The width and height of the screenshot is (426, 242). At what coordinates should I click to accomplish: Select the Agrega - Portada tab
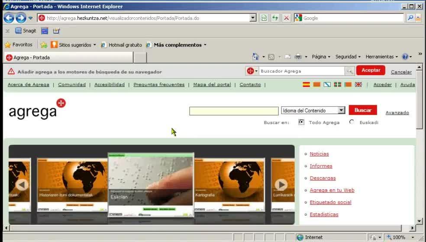tap(69, 57)
